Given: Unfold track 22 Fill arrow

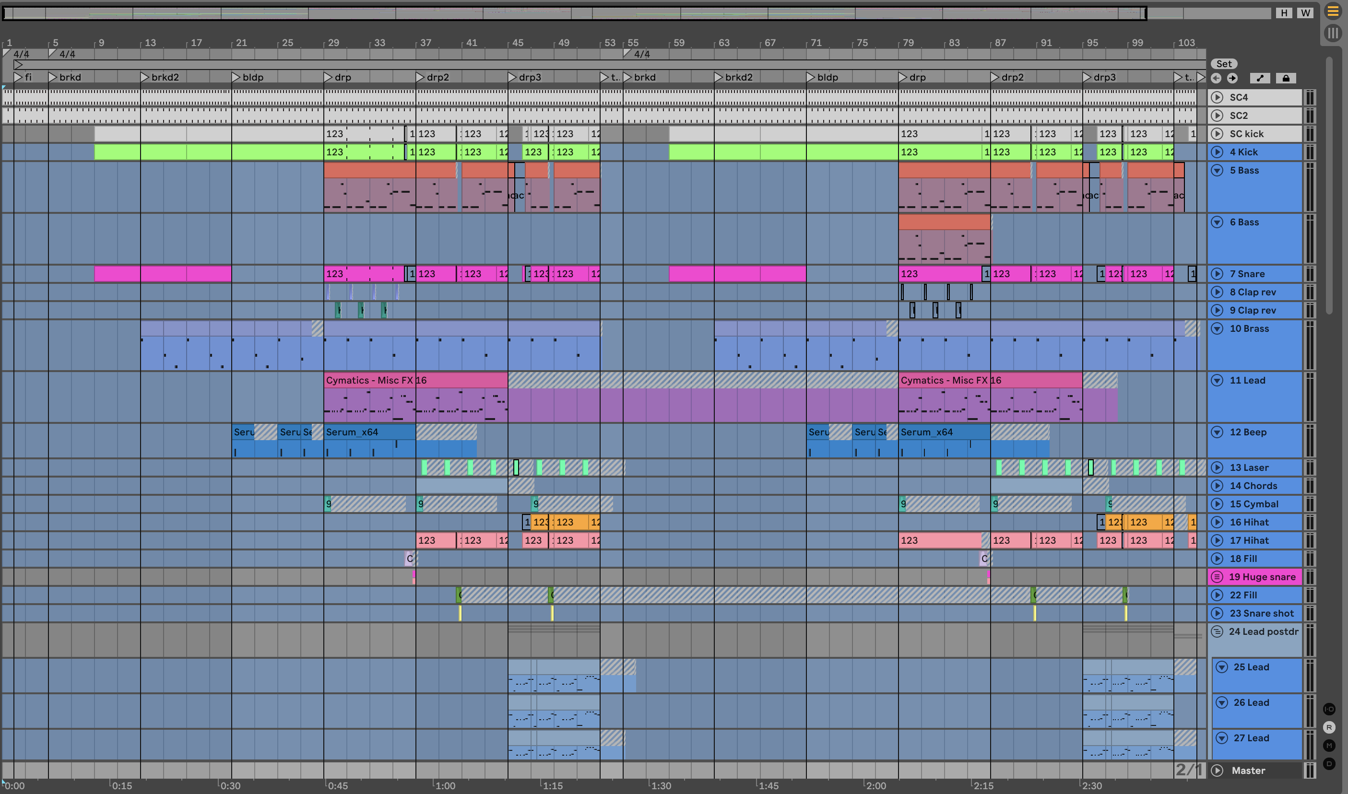Looking at the screenshot, I should [x=1217, y=595].
